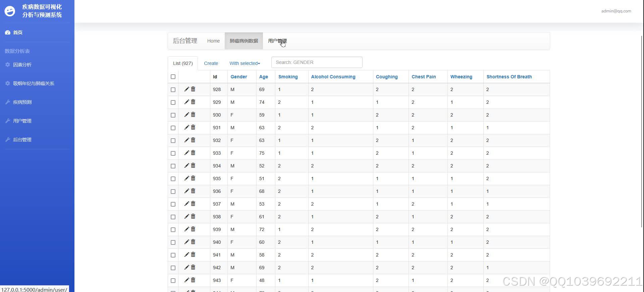This screenshot has width=644, height=292.
Task: Focus the Search: GENDER input field
Action: point(317,62)
